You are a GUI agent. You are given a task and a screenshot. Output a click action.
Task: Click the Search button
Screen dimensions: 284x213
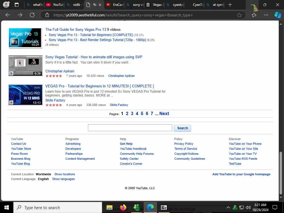pyautogui.click(x=182, y=128)
